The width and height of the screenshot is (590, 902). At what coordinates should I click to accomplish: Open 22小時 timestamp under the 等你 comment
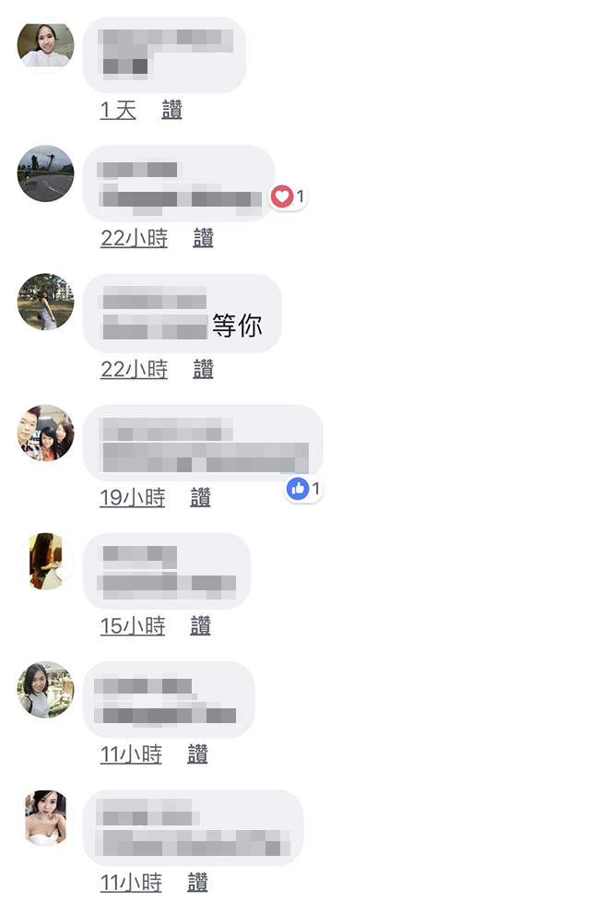(134, 369)
